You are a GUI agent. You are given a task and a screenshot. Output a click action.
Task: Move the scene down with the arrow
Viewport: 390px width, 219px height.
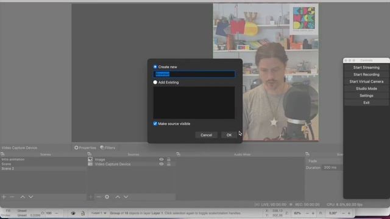point(31,197)
